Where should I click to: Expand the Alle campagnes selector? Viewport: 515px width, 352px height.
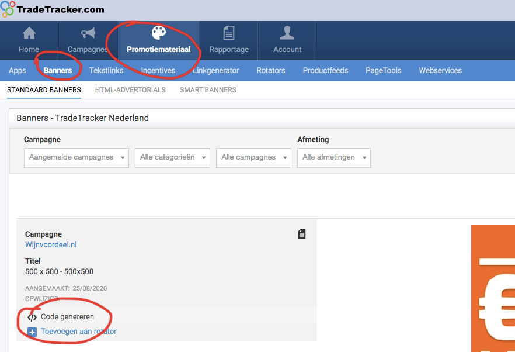pyautogui.click(x=253, y=157)
